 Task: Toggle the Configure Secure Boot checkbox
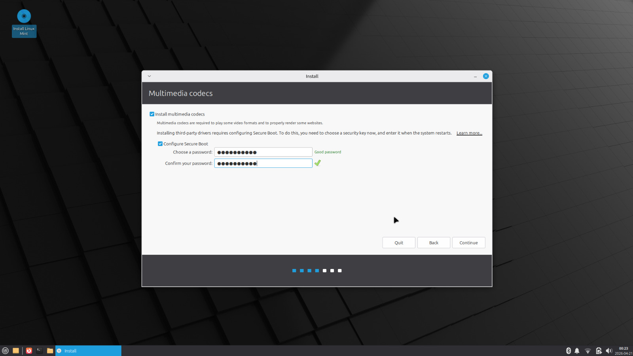point(160,144)
